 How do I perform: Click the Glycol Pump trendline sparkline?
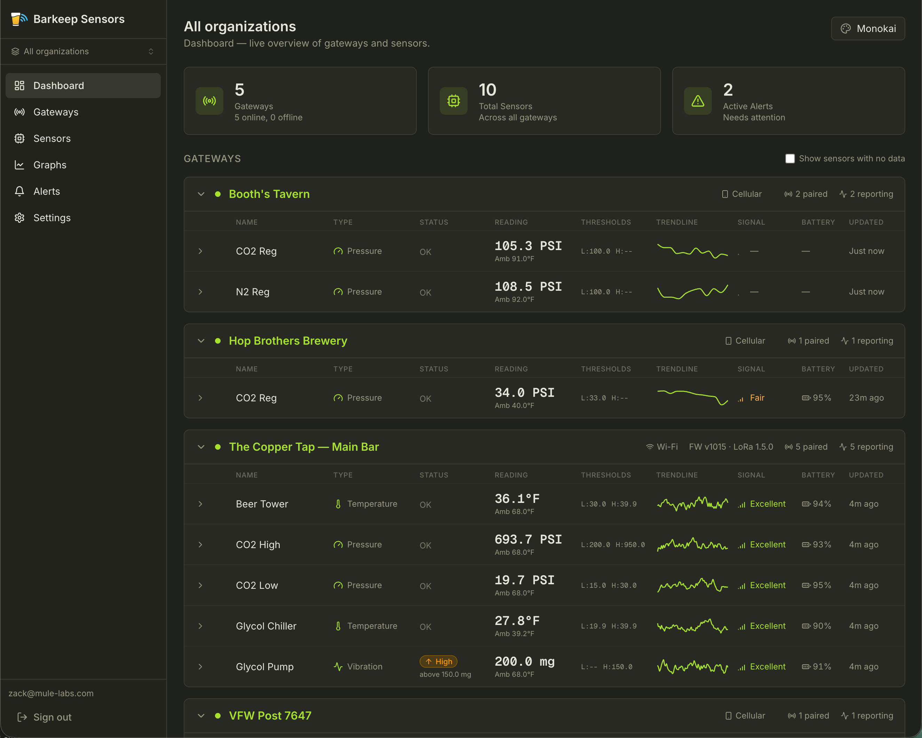coord(692,667)
